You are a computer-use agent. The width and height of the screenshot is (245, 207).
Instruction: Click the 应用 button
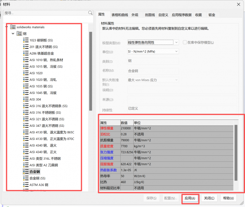click(x=190, y=198)
